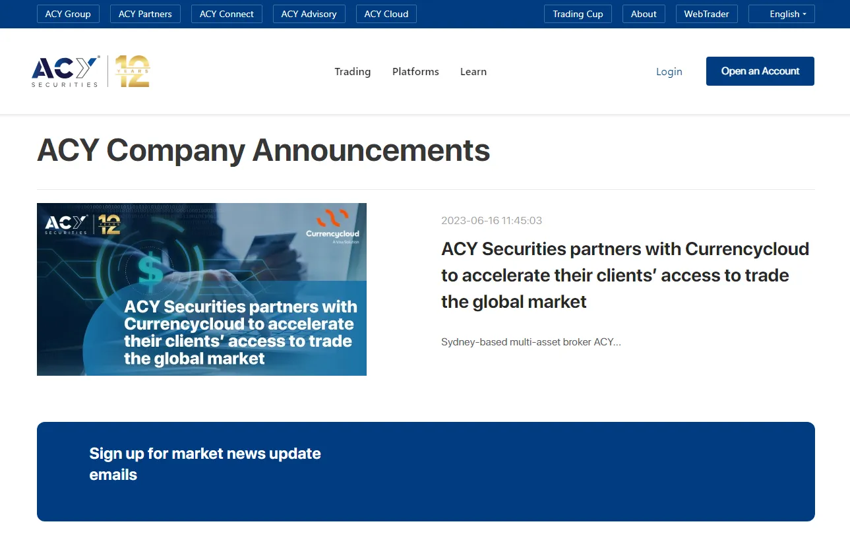Launch WebTrader from top bar
The image size is (850, 559).
706,14
